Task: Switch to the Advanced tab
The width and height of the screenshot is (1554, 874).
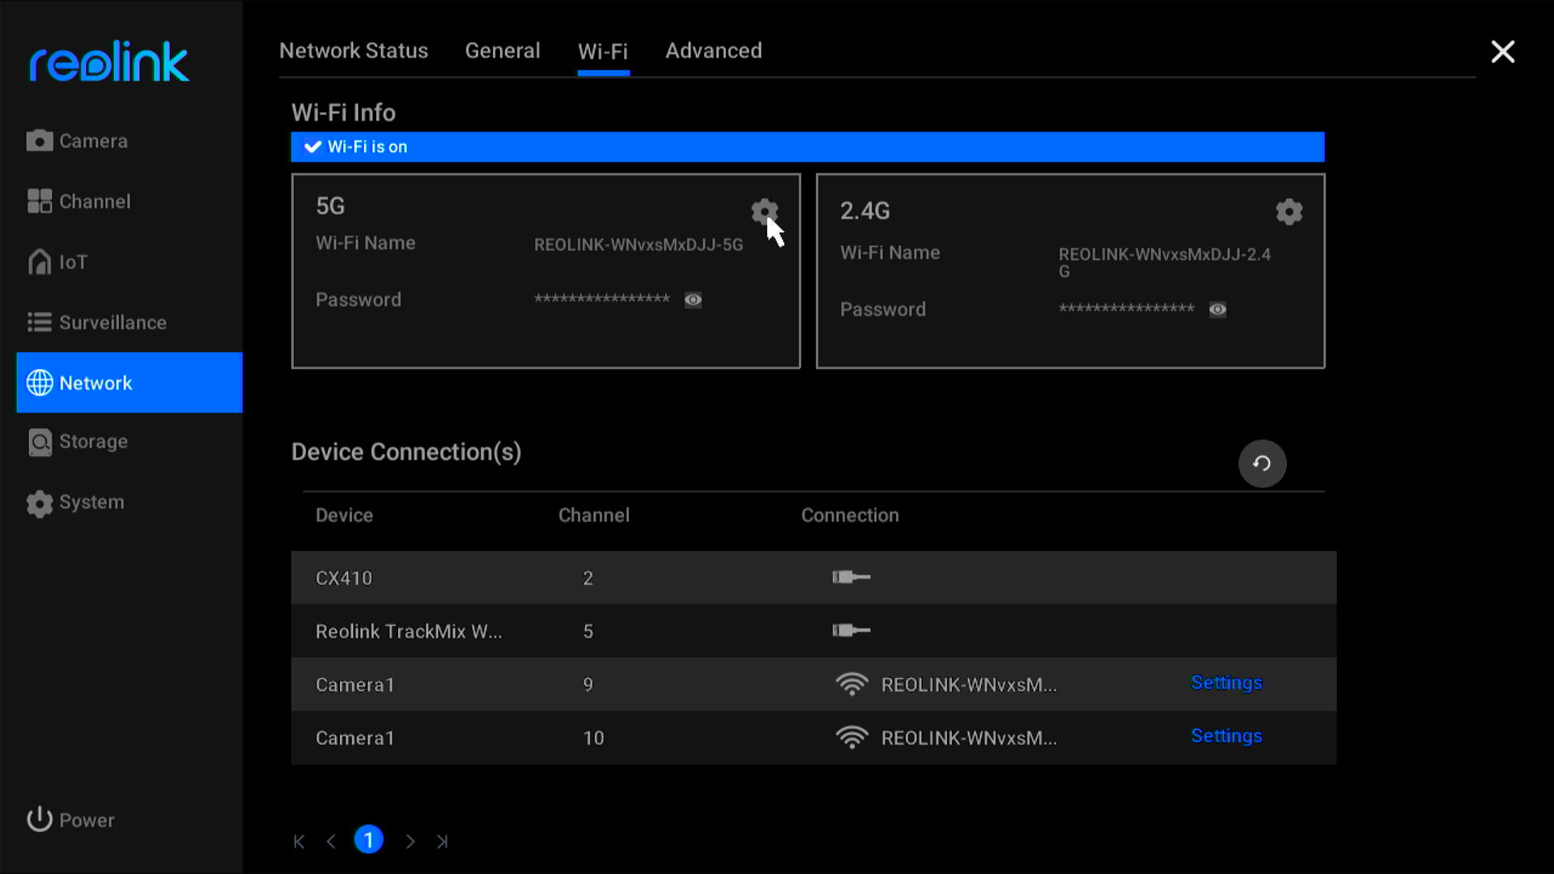Action: tap(714, 51)
